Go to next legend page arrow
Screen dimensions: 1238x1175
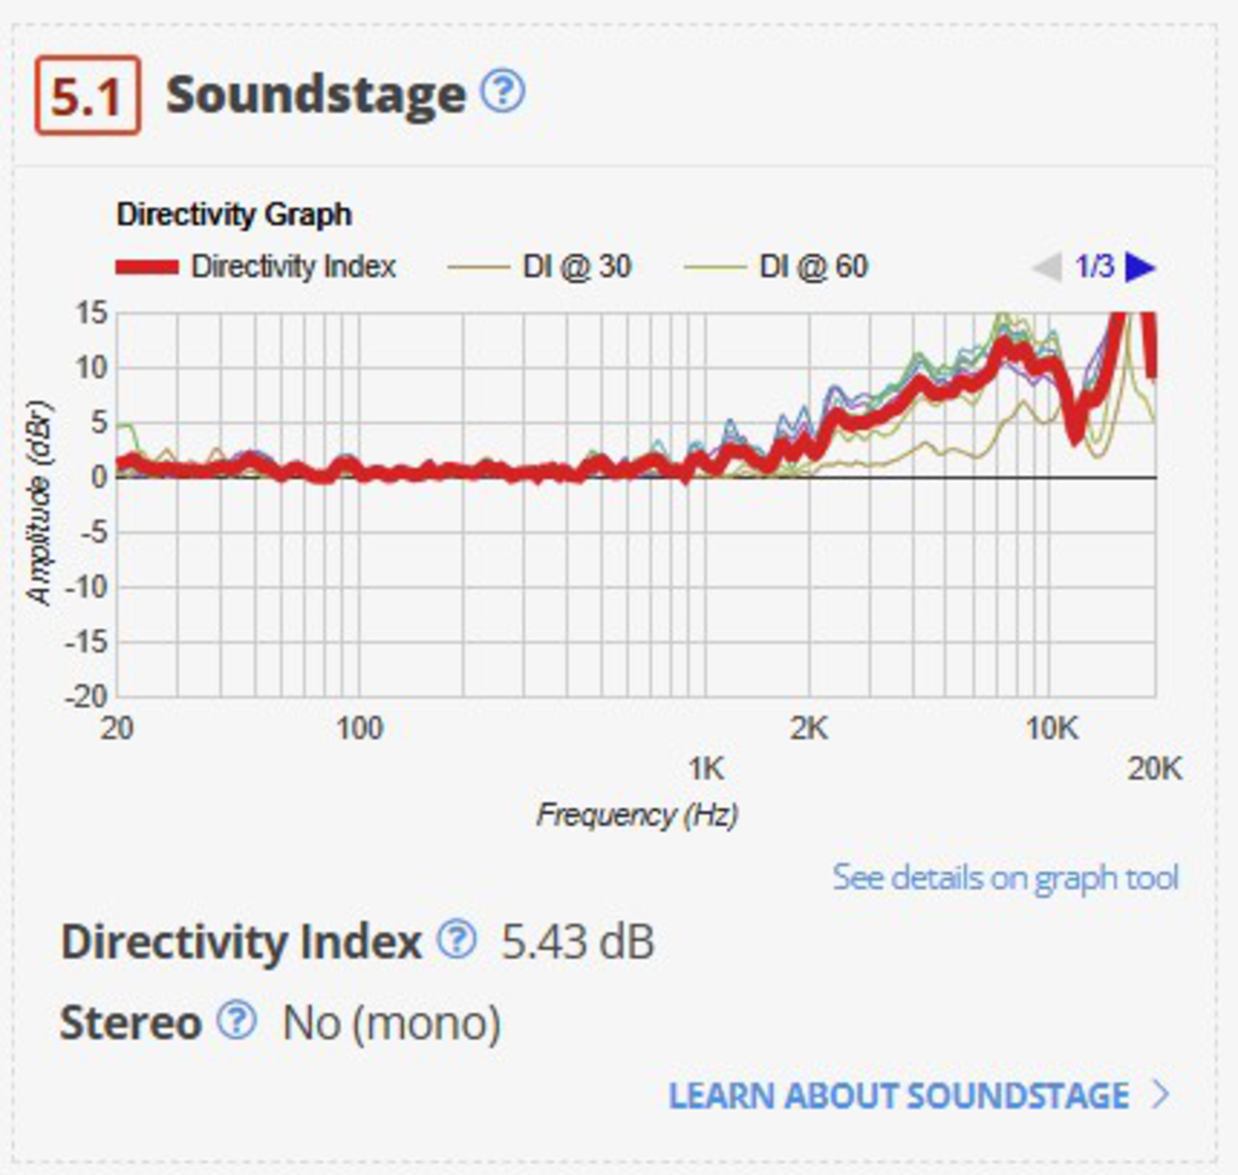[x=1140, y=267]
